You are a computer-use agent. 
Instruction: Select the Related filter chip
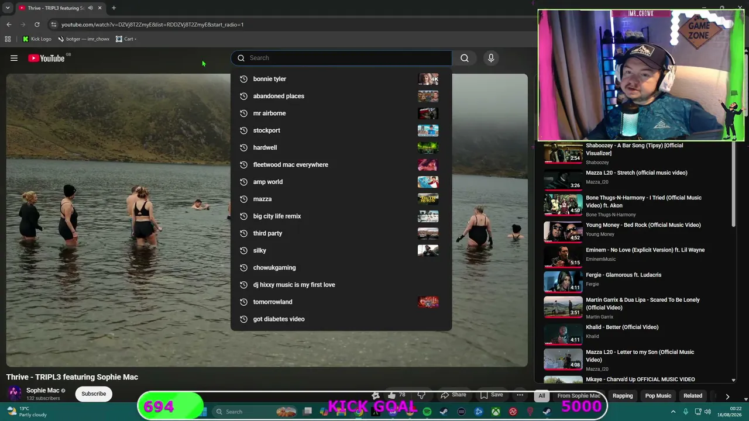click(693, 396)
